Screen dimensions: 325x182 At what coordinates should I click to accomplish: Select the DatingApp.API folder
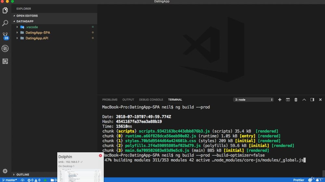(x=54, y=38)
